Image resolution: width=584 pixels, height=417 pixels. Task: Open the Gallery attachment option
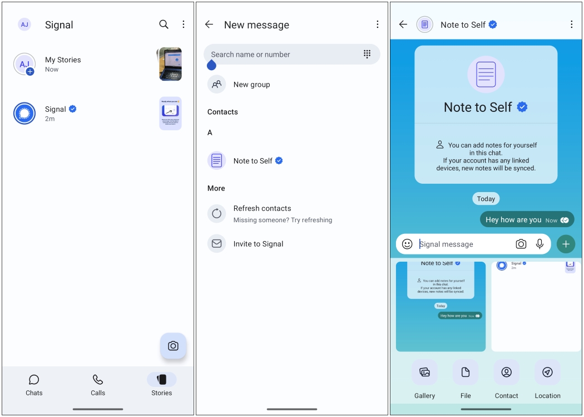424,380
